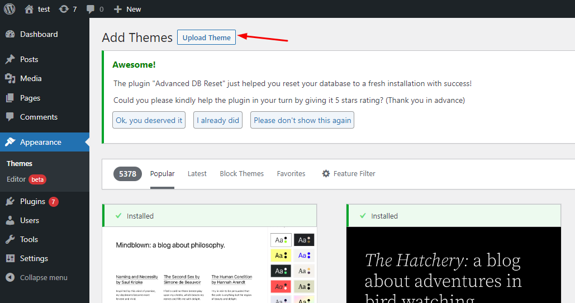This screenshot has height=303, width=575.
Task: Open Dashboard from the sidebar
Action: click(x=39, y=34)
